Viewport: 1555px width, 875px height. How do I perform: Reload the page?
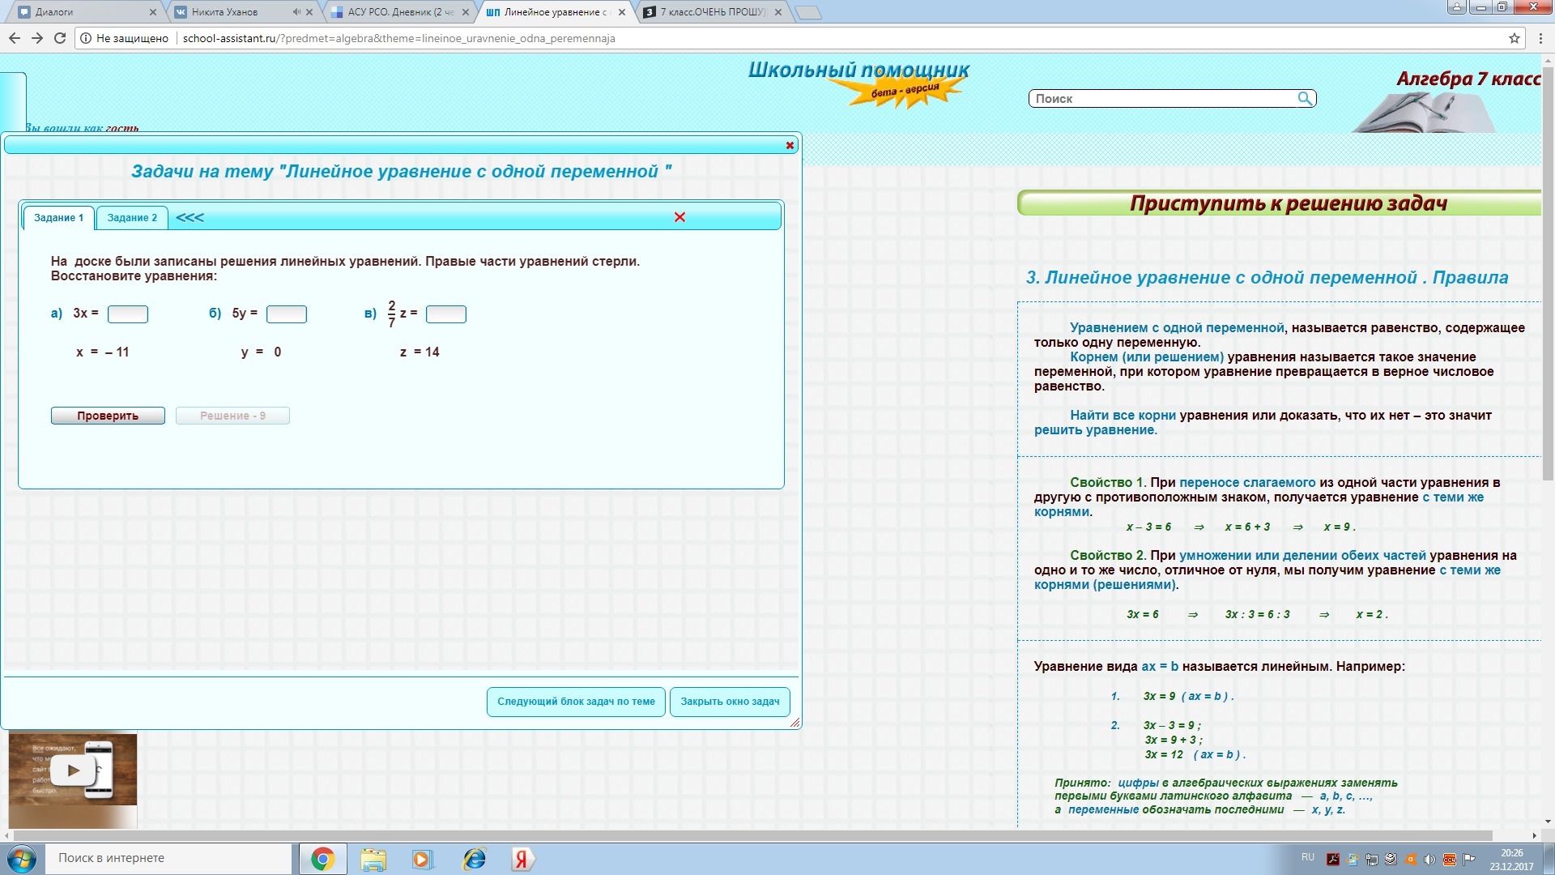click(x=60, y=38)
